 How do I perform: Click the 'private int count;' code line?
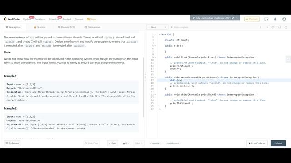176,40
